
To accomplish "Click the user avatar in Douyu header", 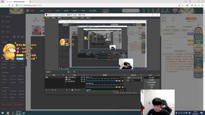I will [x=175, y=11].
